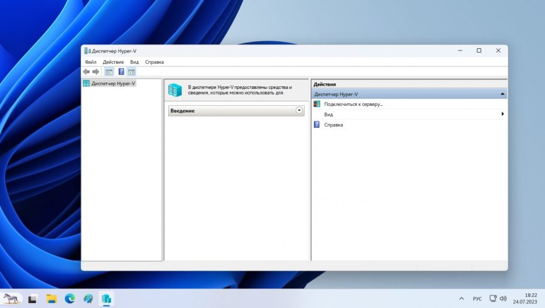Open Help via the toolbar question-mark icon
This screenshot has height=308, width=545.
pos(121,72)
